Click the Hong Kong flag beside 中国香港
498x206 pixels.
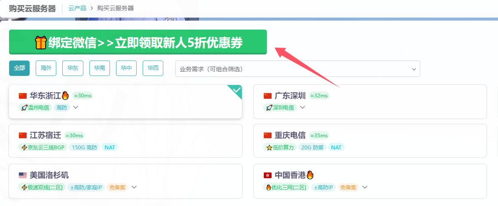coord(268,175)
